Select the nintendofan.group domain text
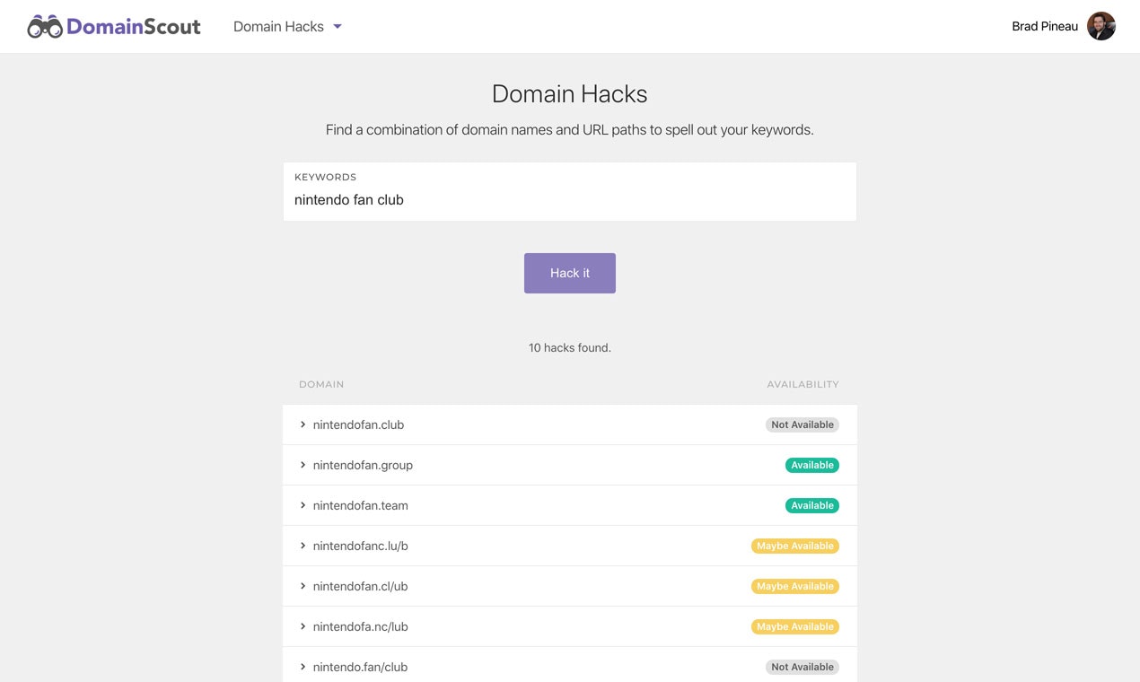The width and height of the screenshot is (1140, 682). coord(363,465)
